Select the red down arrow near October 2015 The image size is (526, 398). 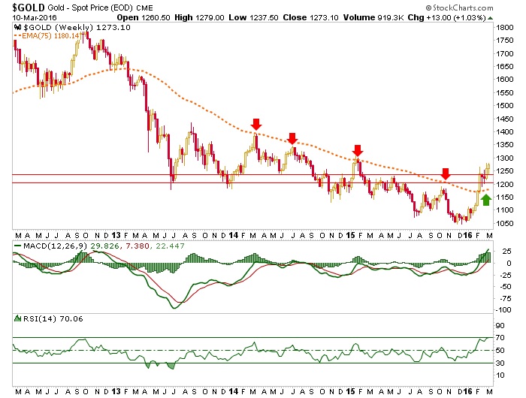[445, 174]
